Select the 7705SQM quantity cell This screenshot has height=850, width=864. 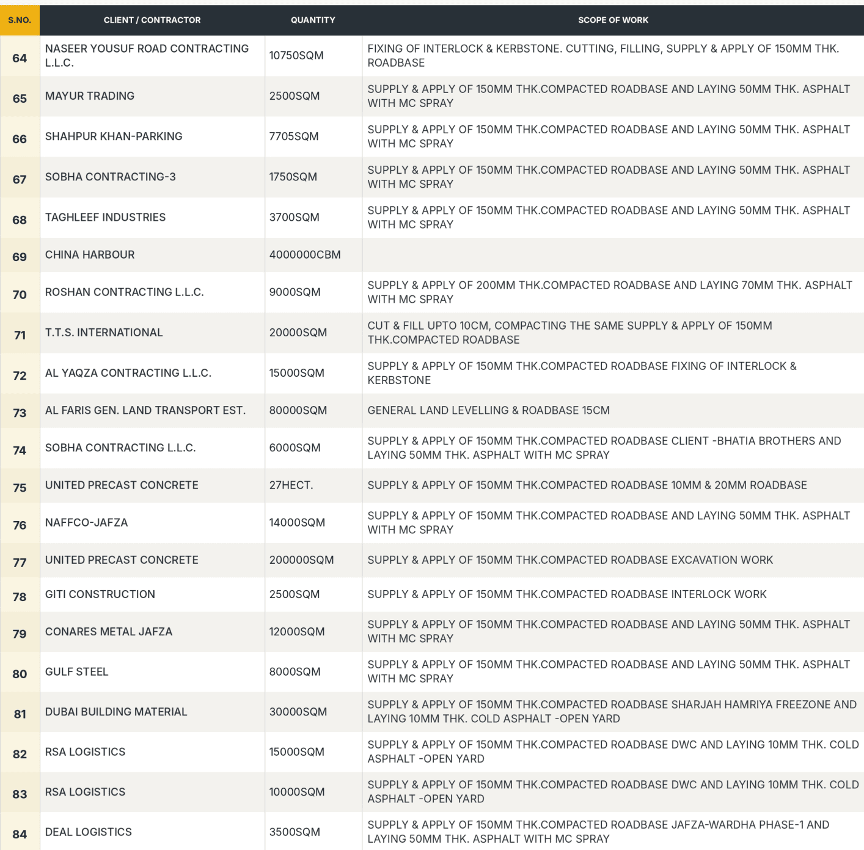(313, 136)
